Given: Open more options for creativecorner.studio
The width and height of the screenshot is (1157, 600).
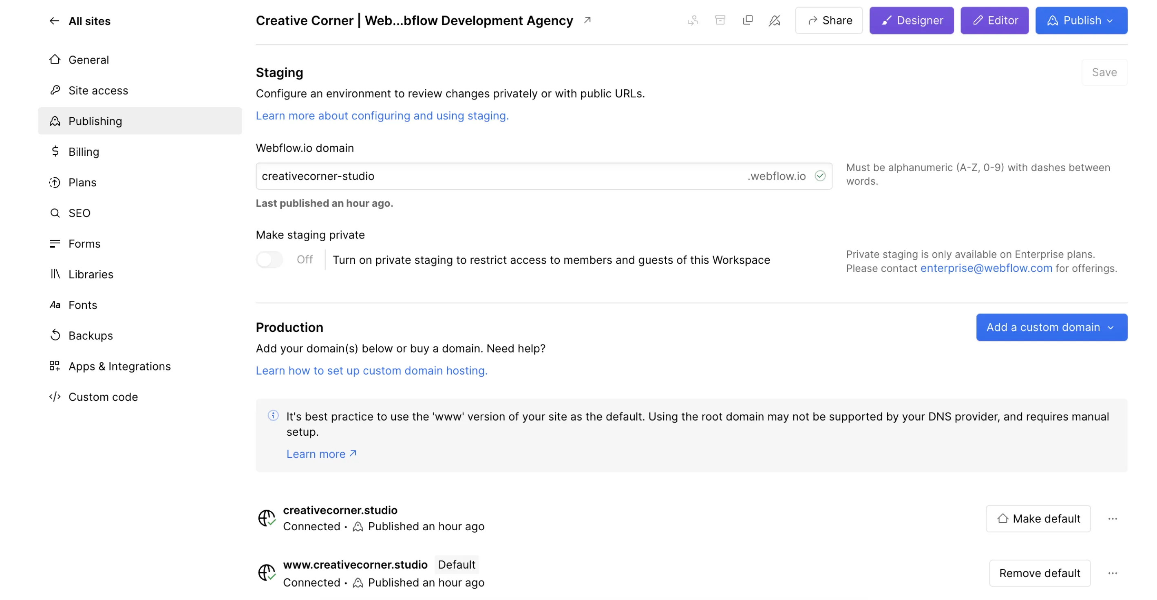Looking at the screenshot, I should [1112, 518].
